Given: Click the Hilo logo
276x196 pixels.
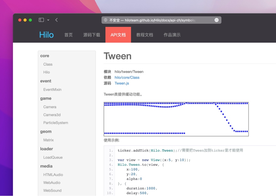Looking at the screenshot, I should click(x=46, y=35).
